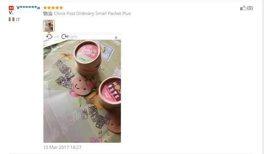This screenshot has height=154, width=264.
Task: Click the 'Right' rotate label
Action: point(72,37)
